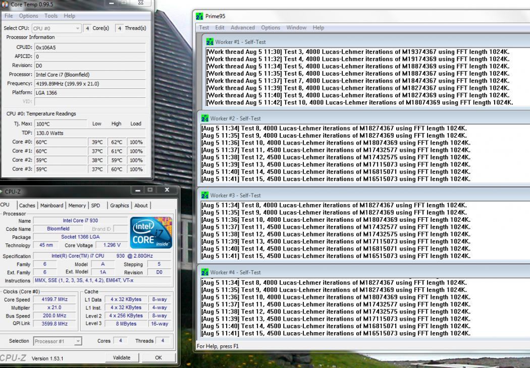Viewport: 530px width, 368px height.
Task: Click Worker #3 log line for Test 11
Action: [336, 227]
